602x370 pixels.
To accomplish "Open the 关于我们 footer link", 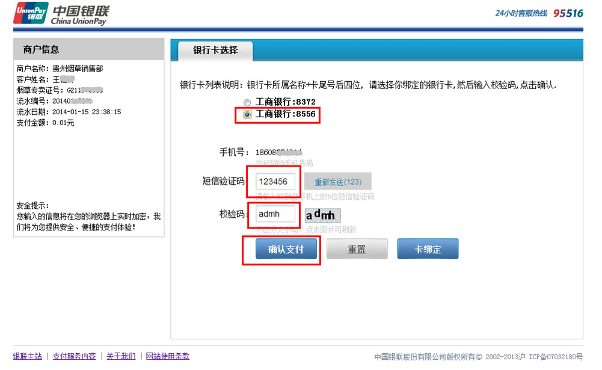I will pos(121,356).
